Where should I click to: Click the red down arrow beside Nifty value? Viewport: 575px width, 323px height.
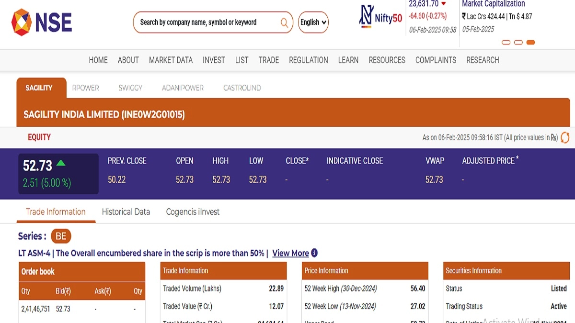[443, 4]
